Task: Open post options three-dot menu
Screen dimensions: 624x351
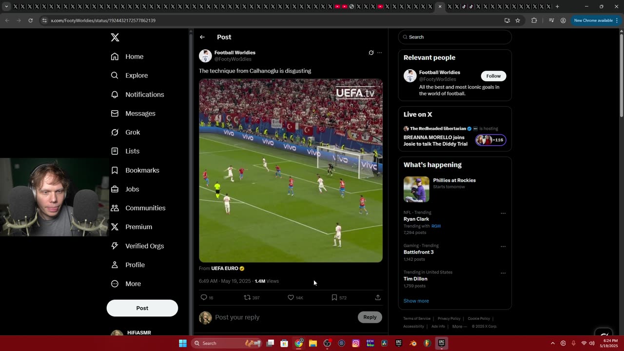Action: [x=380, y=53]
